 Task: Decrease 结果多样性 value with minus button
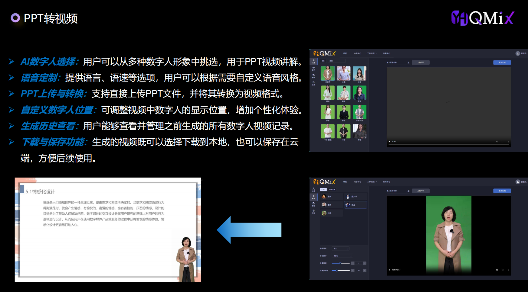[x=353, y=271]
